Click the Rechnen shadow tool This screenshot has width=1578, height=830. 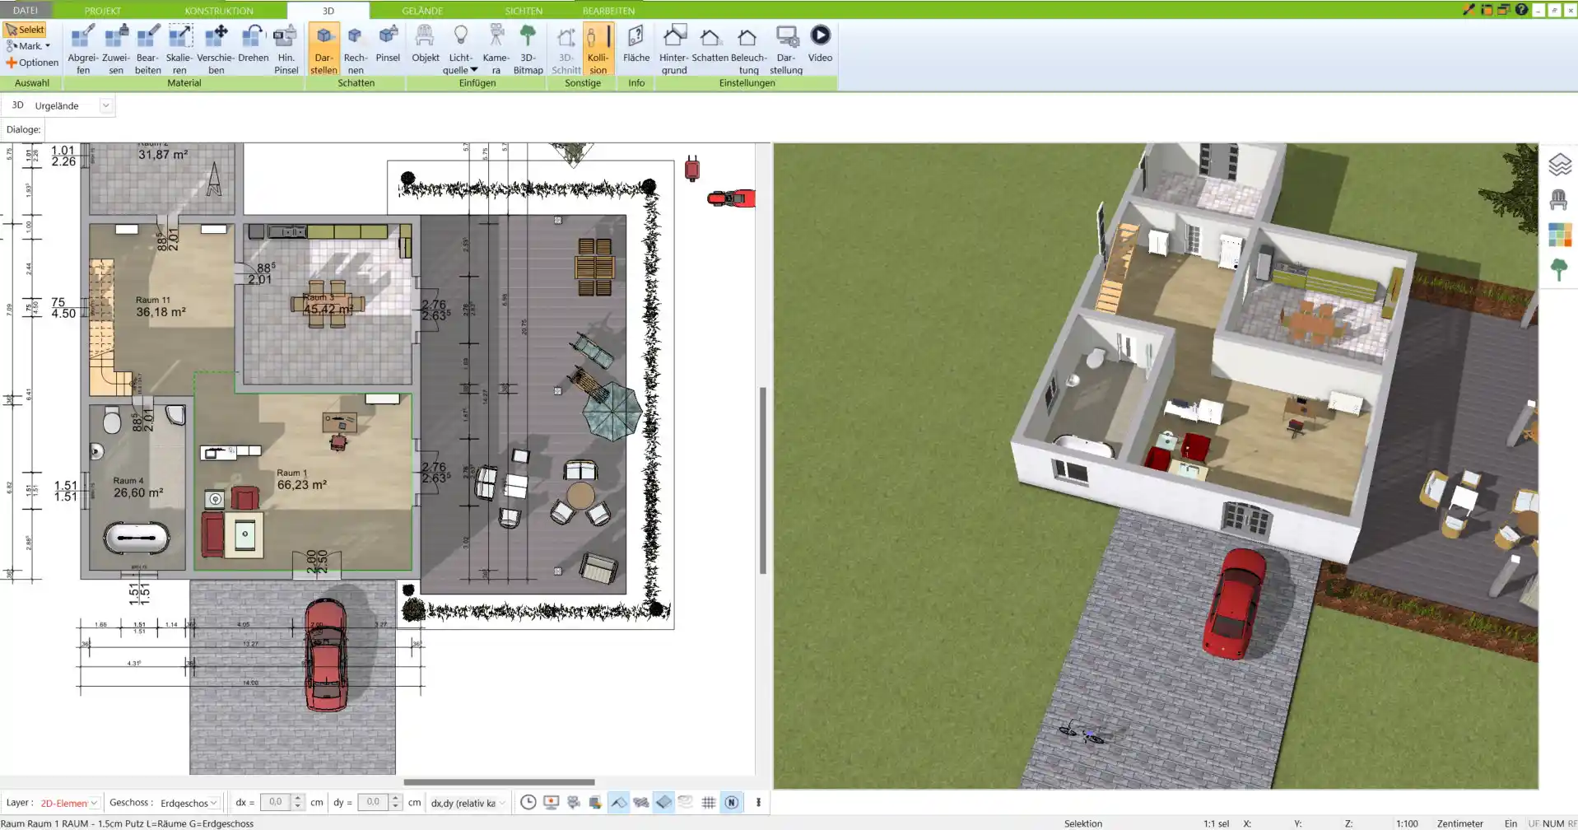coord(356,49)
